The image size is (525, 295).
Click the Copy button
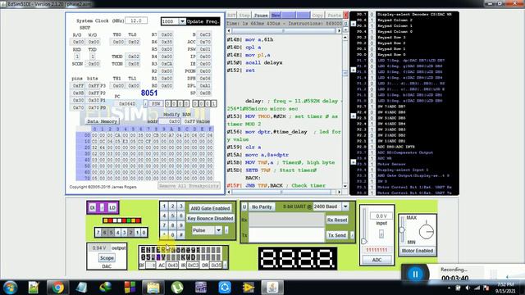(317, 16)
